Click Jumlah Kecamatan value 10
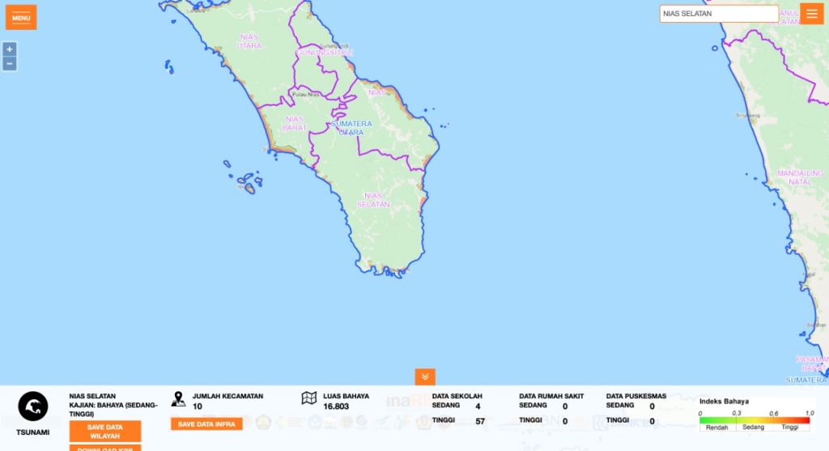 click(198, 406)
